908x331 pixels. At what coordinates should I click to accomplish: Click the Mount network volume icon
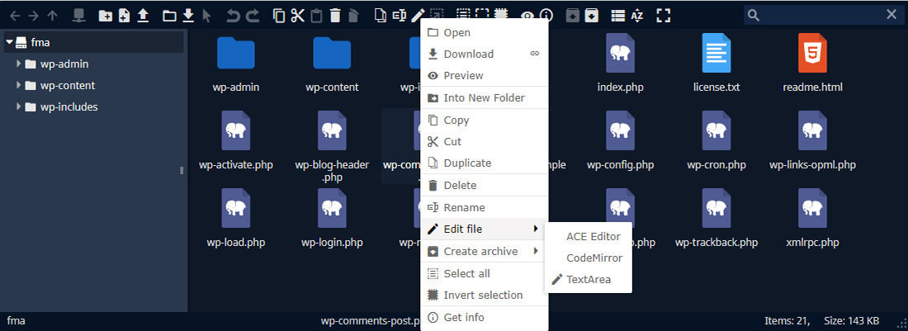coord(78,16)
